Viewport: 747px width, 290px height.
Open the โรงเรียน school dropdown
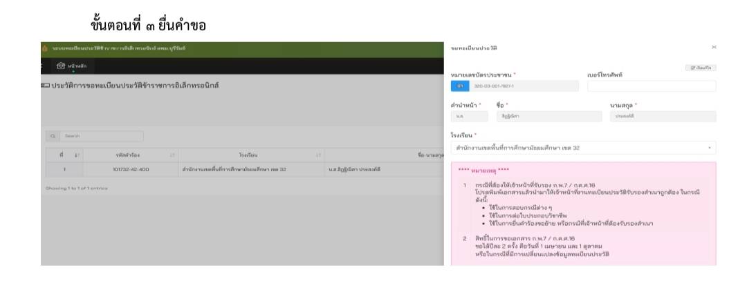point(583,148)
